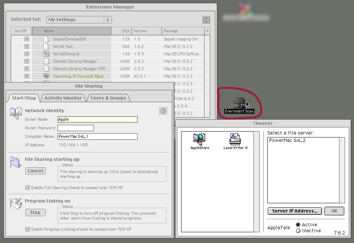The image size is (354, 243).
Task: Click the Serial Tool file icon
Action: pos(46,46)
